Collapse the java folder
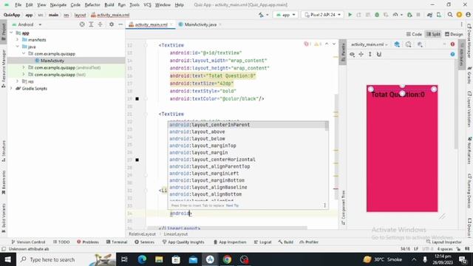The height and width of the screenshot is (266, 473). pyautogui.click(x=18, y=47)
